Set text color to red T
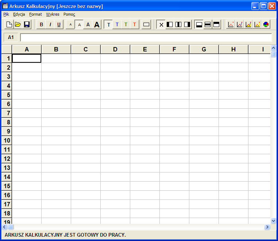Image resolution: width=278 pixels, height=241 pixels. [135, 24]
